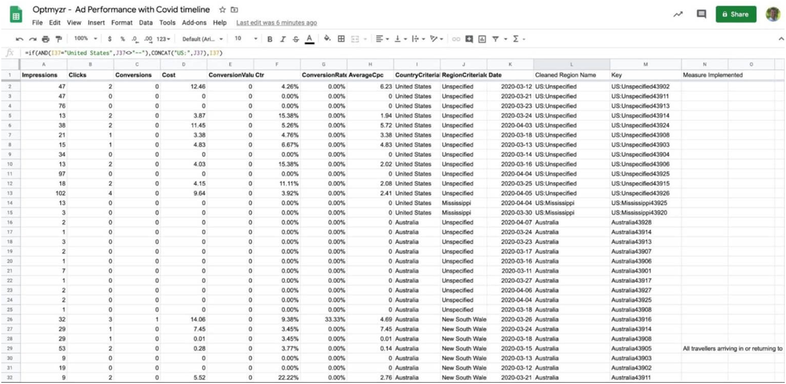The height and width of the screenshot is (384, 786).
Task: Select the row 14 header
Action: (x=10, y=203)
